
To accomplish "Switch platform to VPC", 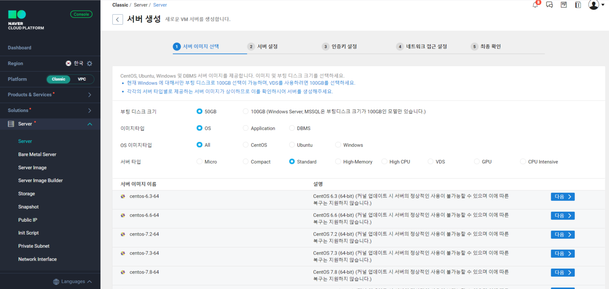I will (x=82, y=79).
